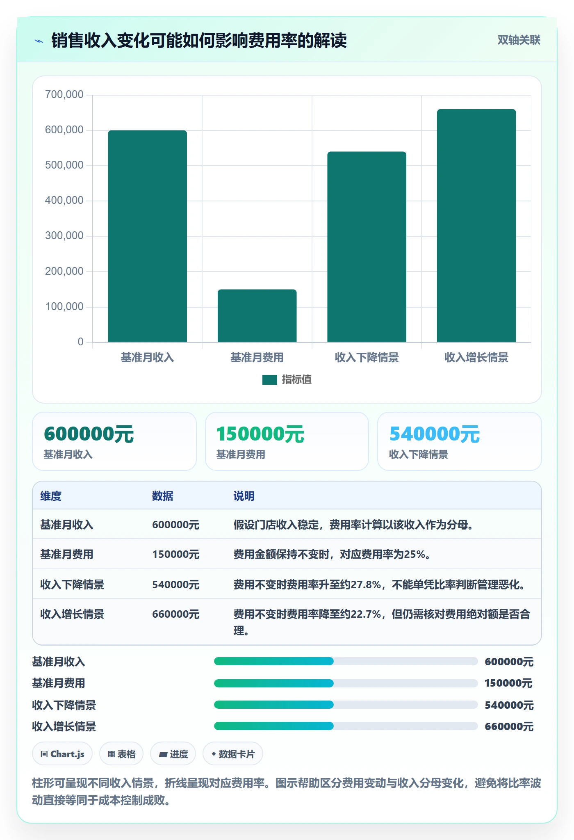This screenshot has height=840, width=574.
Task: Click the 说明 column header
Action: click(x=244, y=496)
